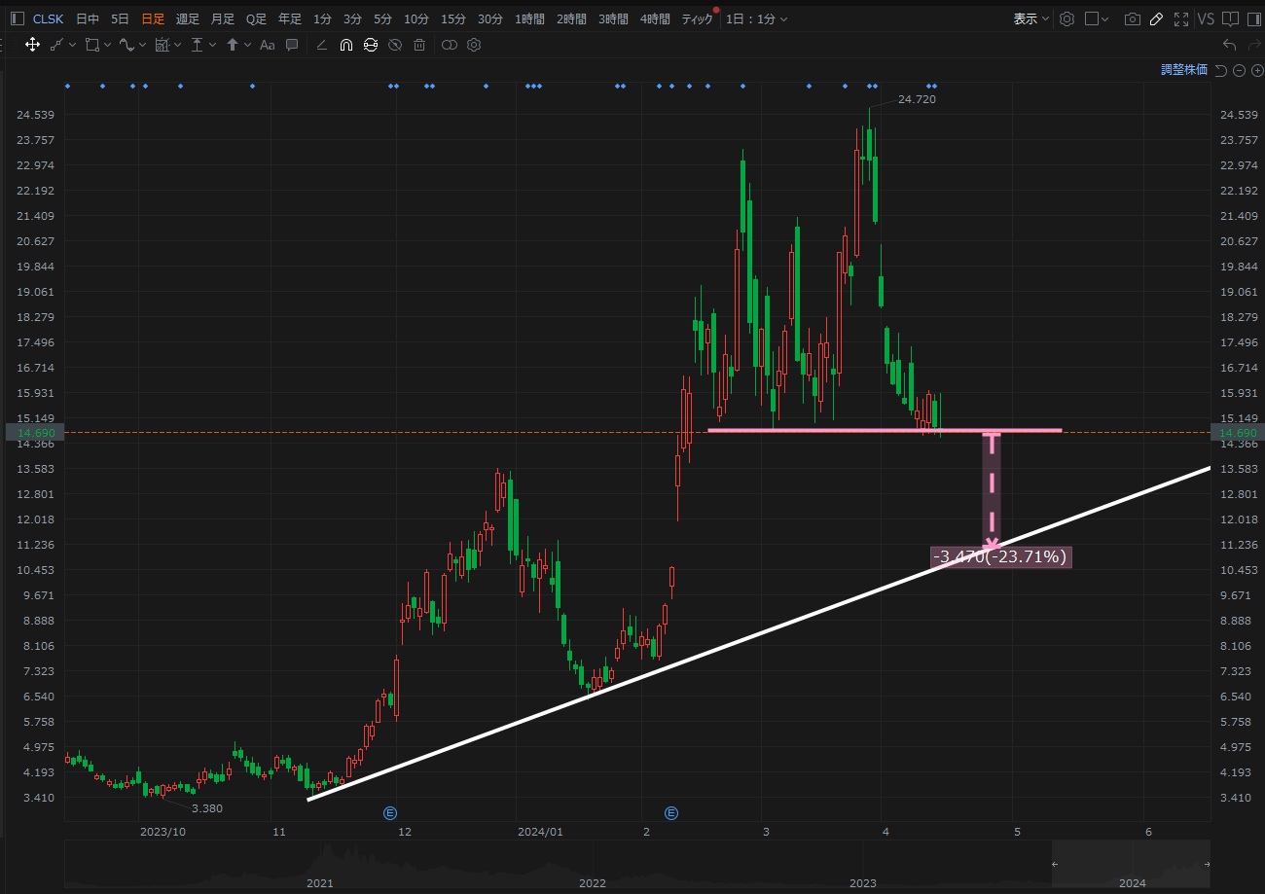Select the 1時間 hourly timeframe
The width and height of the screenshot is (1265, 894).
click(x=530, y=18)
